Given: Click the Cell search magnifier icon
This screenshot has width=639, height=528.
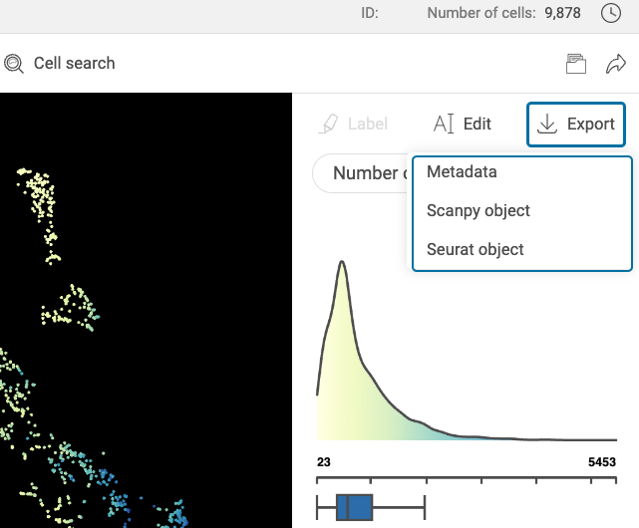Looking at the screenshot, I should [x=14, y=64].
